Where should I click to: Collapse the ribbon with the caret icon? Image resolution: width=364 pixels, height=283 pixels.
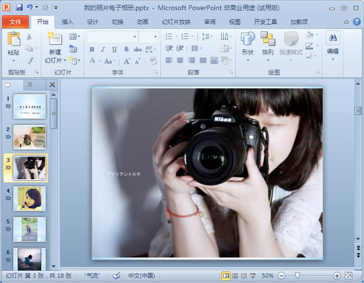coord(346,22)
